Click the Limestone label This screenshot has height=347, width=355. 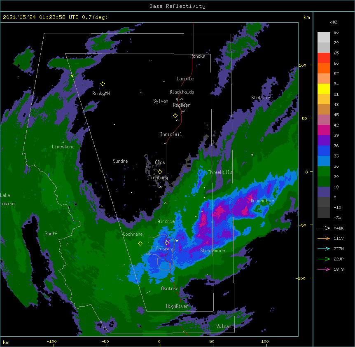(63, 147)
